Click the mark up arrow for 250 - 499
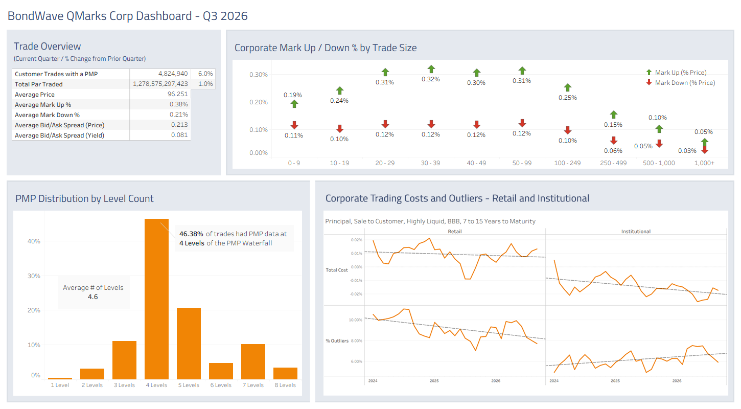 (x=614, y=115)
